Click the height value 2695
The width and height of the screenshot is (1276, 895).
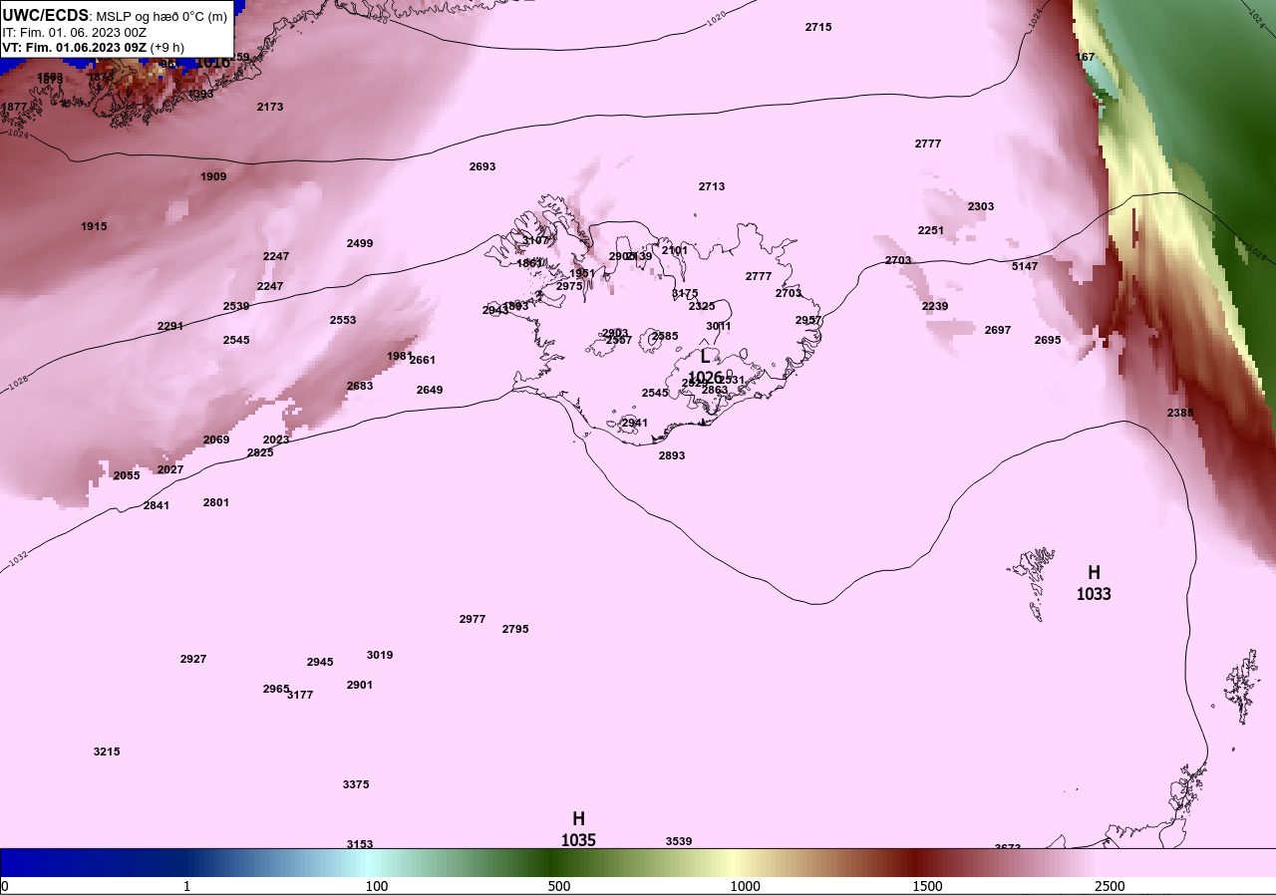click(1048, 340)
